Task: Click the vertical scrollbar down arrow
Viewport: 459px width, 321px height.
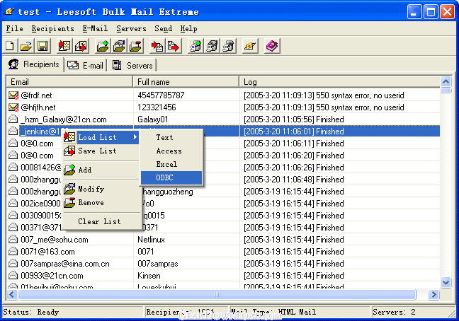Action: [446, 282]
